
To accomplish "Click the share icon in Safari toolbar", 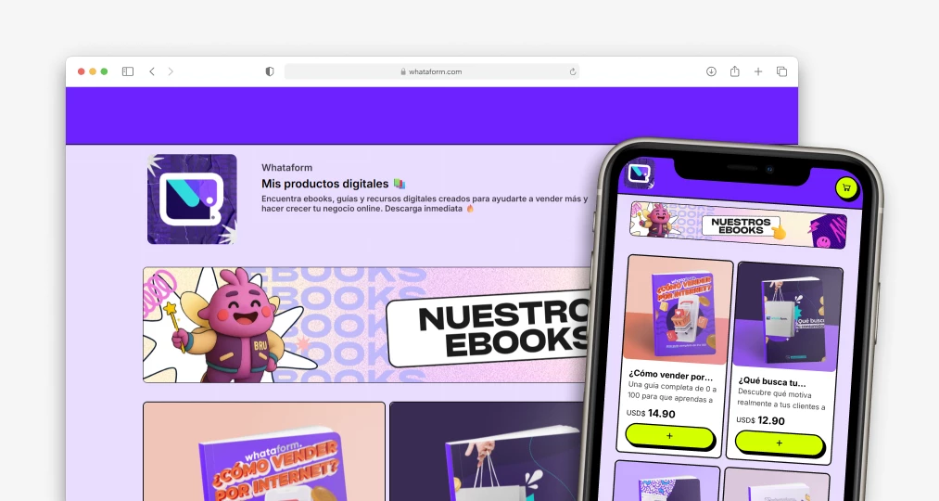I will coord(735,71).
